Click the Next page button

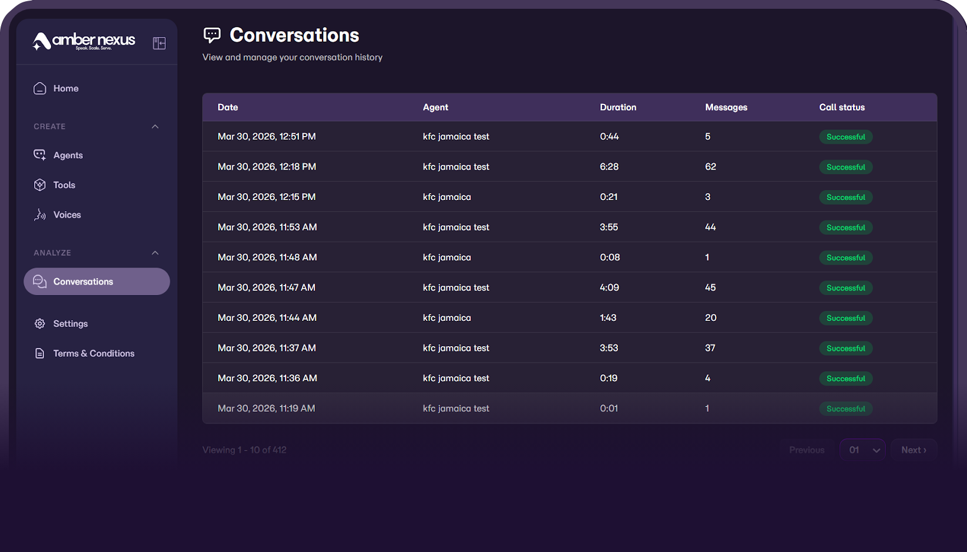click(914, 450)
